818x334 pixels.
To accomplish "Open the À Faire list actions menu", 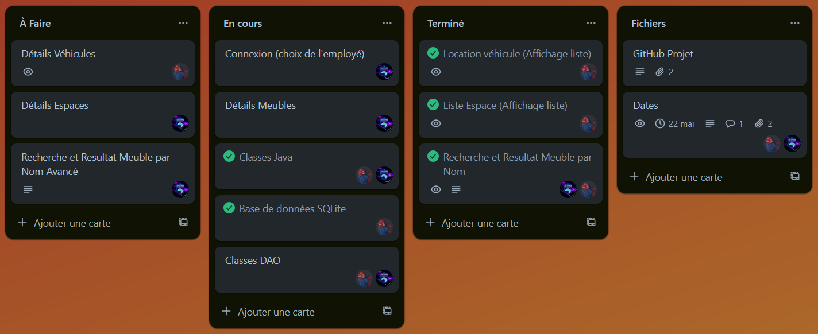I will tap(183, 23).
